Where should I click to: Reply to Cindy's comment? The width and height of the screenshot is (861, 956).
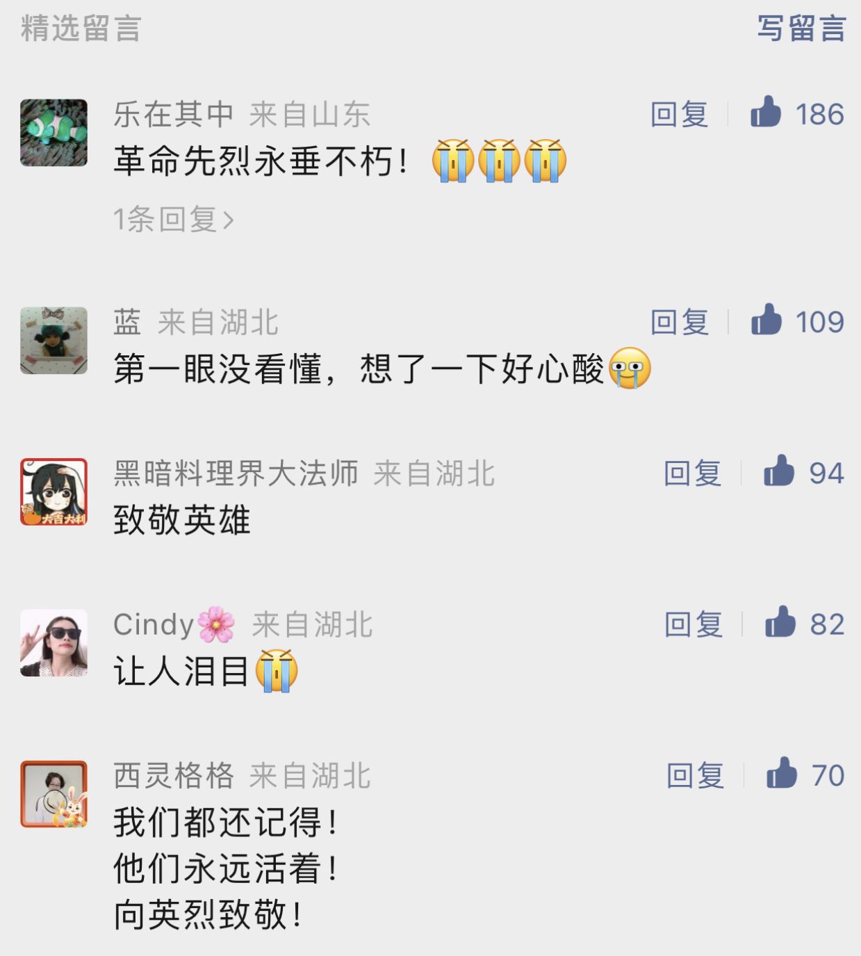tap(694, 624)
